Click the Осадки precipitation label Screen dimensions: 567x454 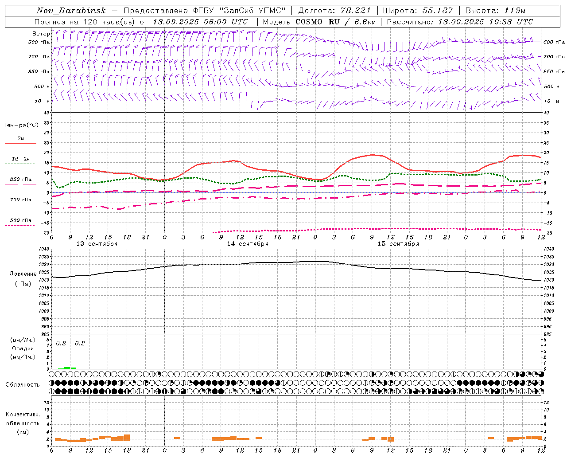[23, 348]
